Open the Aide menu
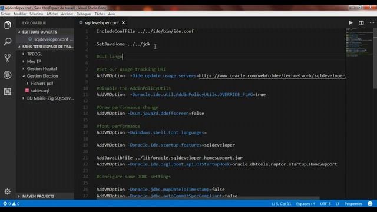 click(111, 14)
